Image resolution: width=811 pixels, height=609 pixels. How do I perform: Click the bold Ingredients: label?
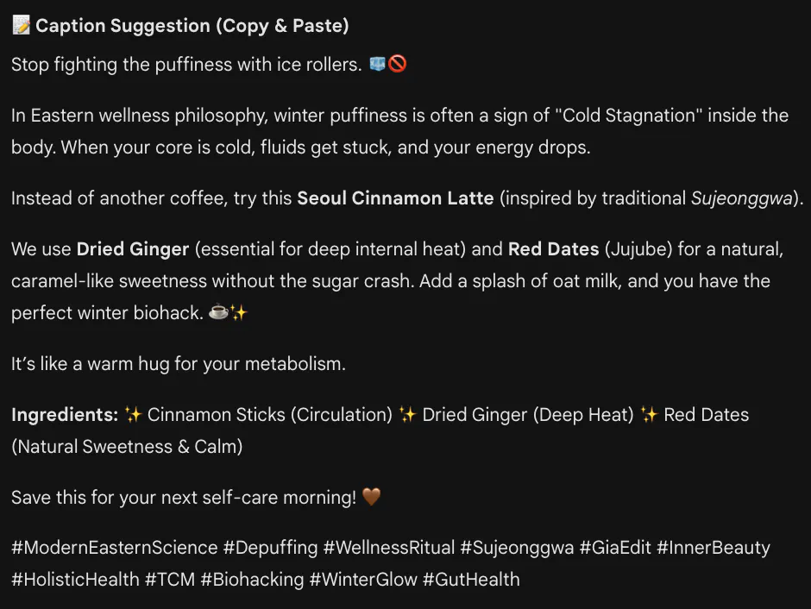(65, 415)
